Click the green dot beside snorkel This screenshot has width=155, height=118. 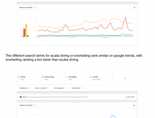tap(91, 77)
